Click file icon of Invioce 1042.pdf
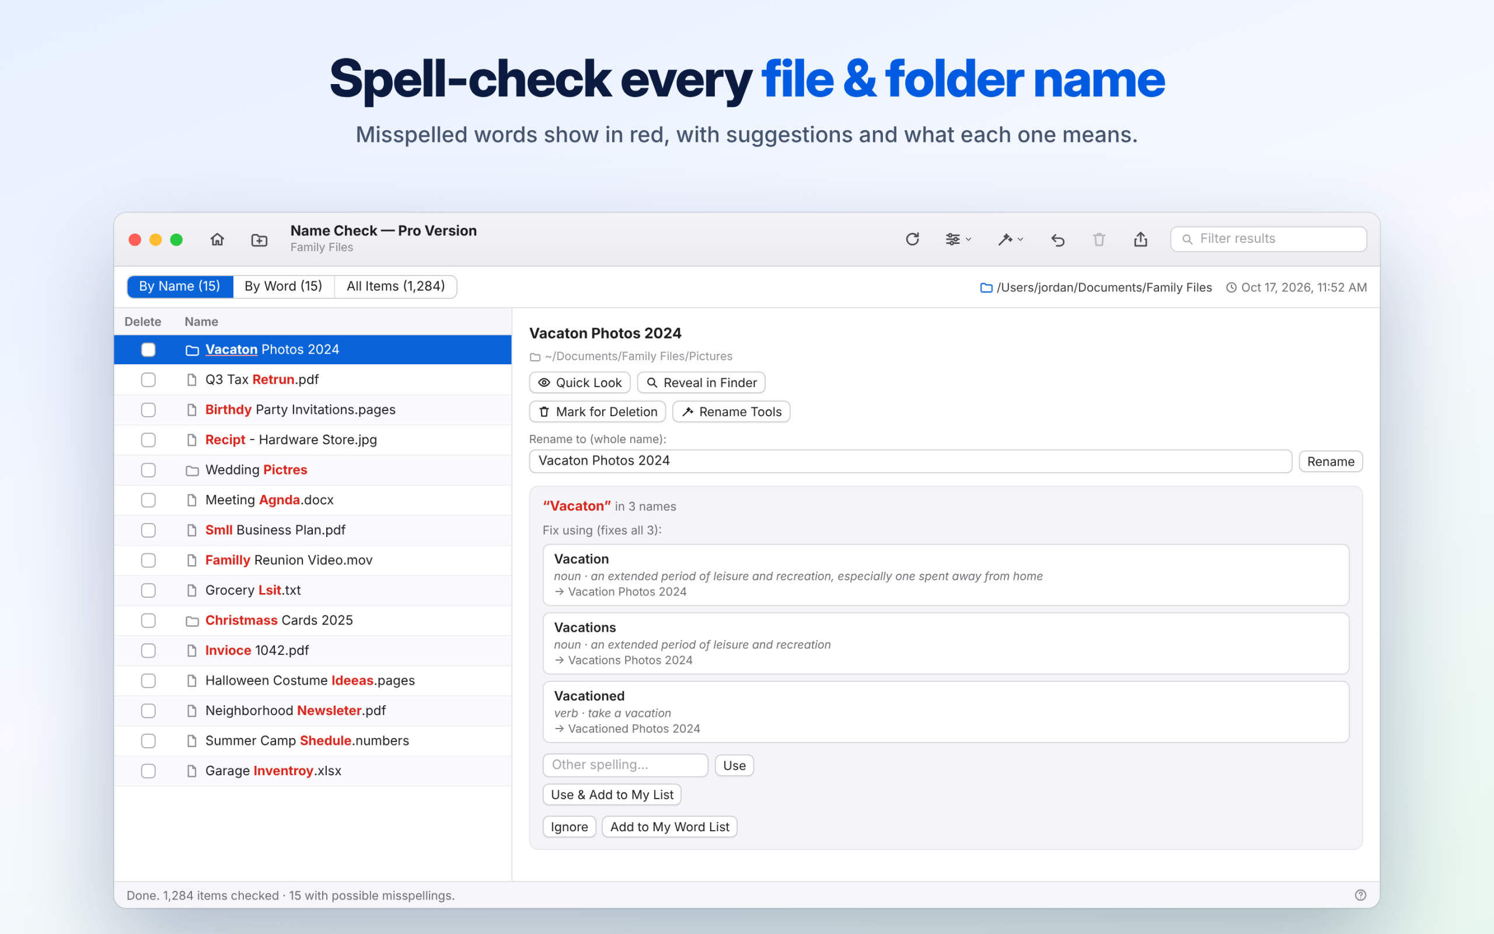The image size is (1494, 934). (192, 650)
